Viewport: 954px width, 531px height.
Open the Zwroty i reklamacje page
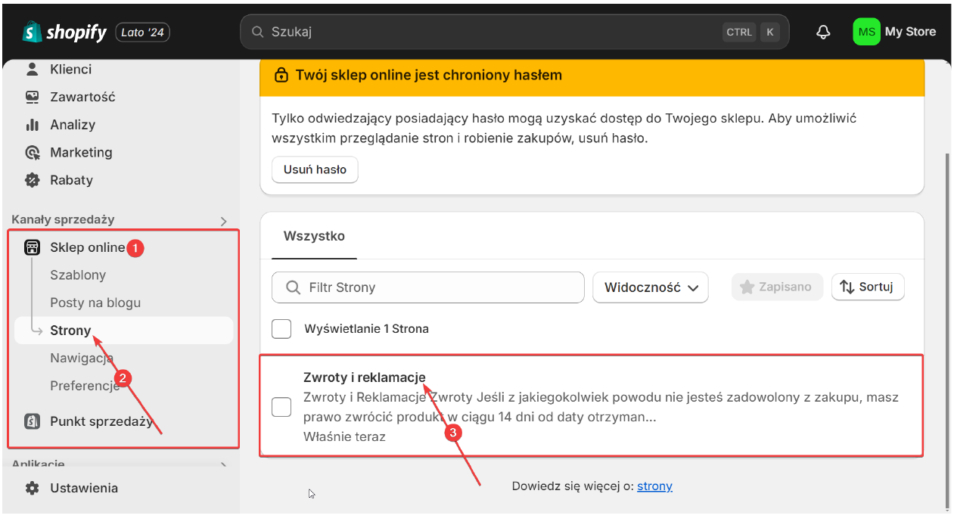tap(365, 377)
